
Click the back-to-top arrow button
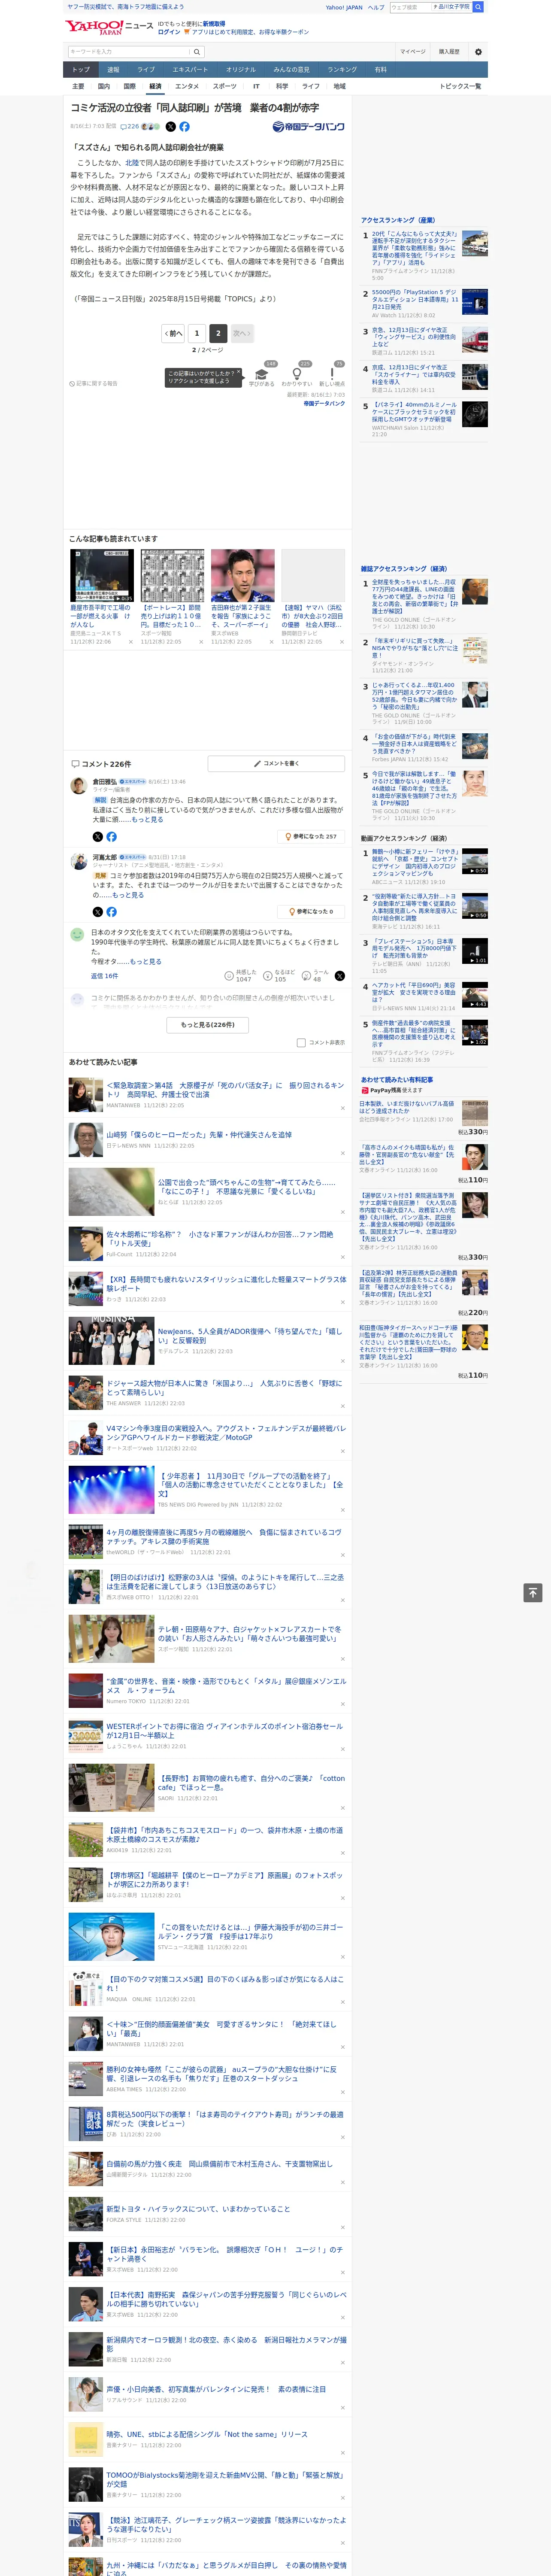coord(533,1592)
